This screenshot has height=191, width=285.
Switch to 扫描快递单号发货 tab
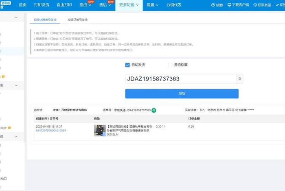click(x=45, y=20)
